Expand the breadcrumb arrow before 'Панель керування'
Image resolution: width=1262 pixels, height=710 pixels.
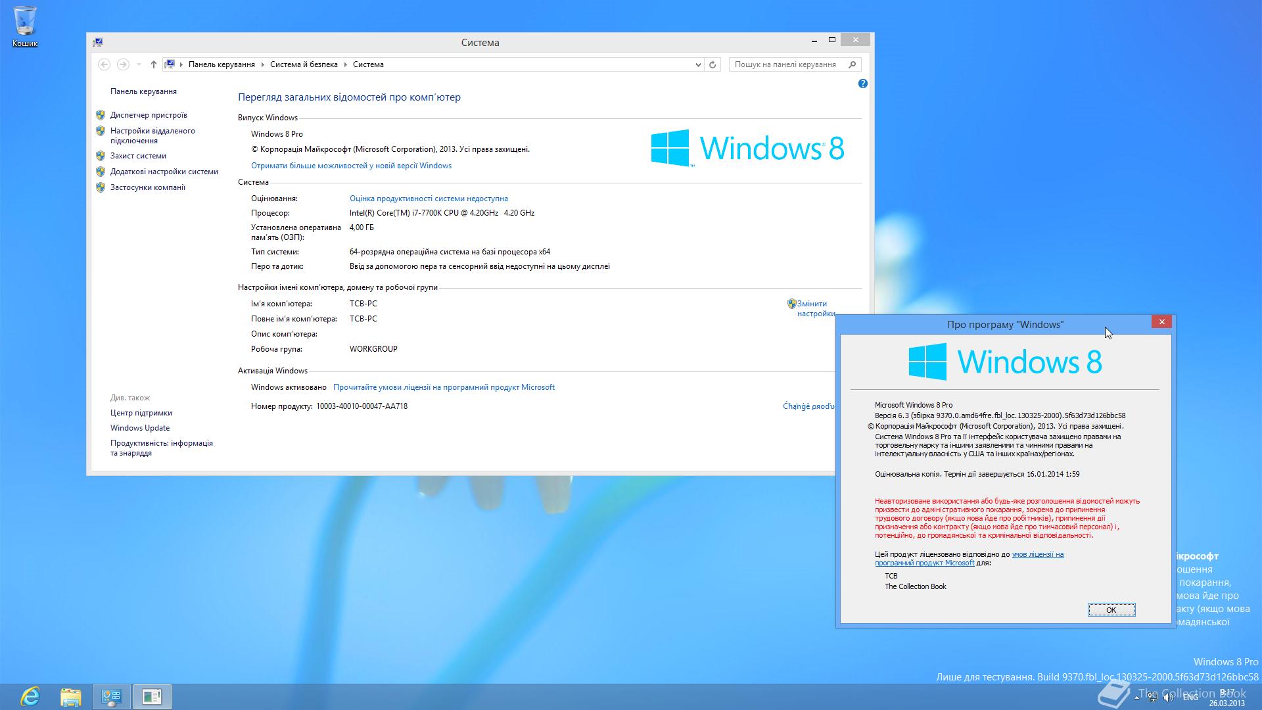181,64
